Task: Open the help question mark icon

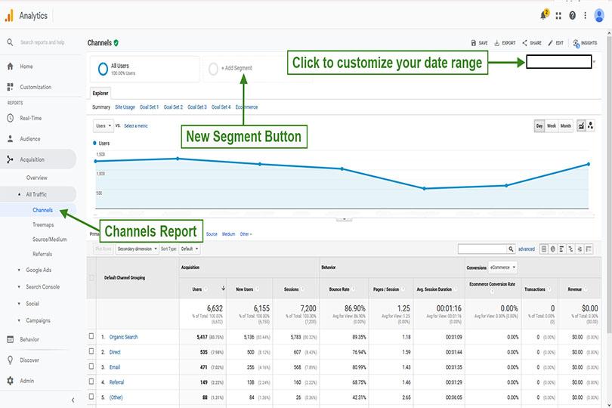Action: 572,16
